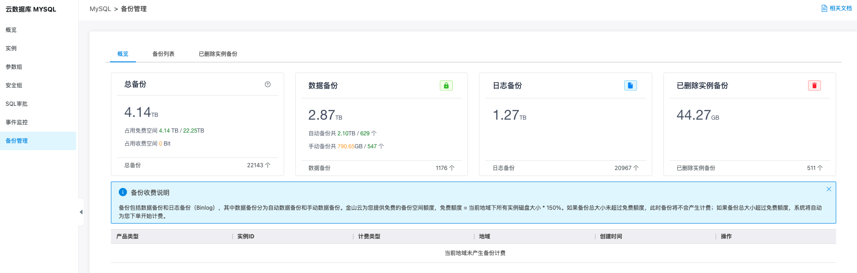
Task: Switch to the 已删除实例备份 tab
Action: point(218,54)
